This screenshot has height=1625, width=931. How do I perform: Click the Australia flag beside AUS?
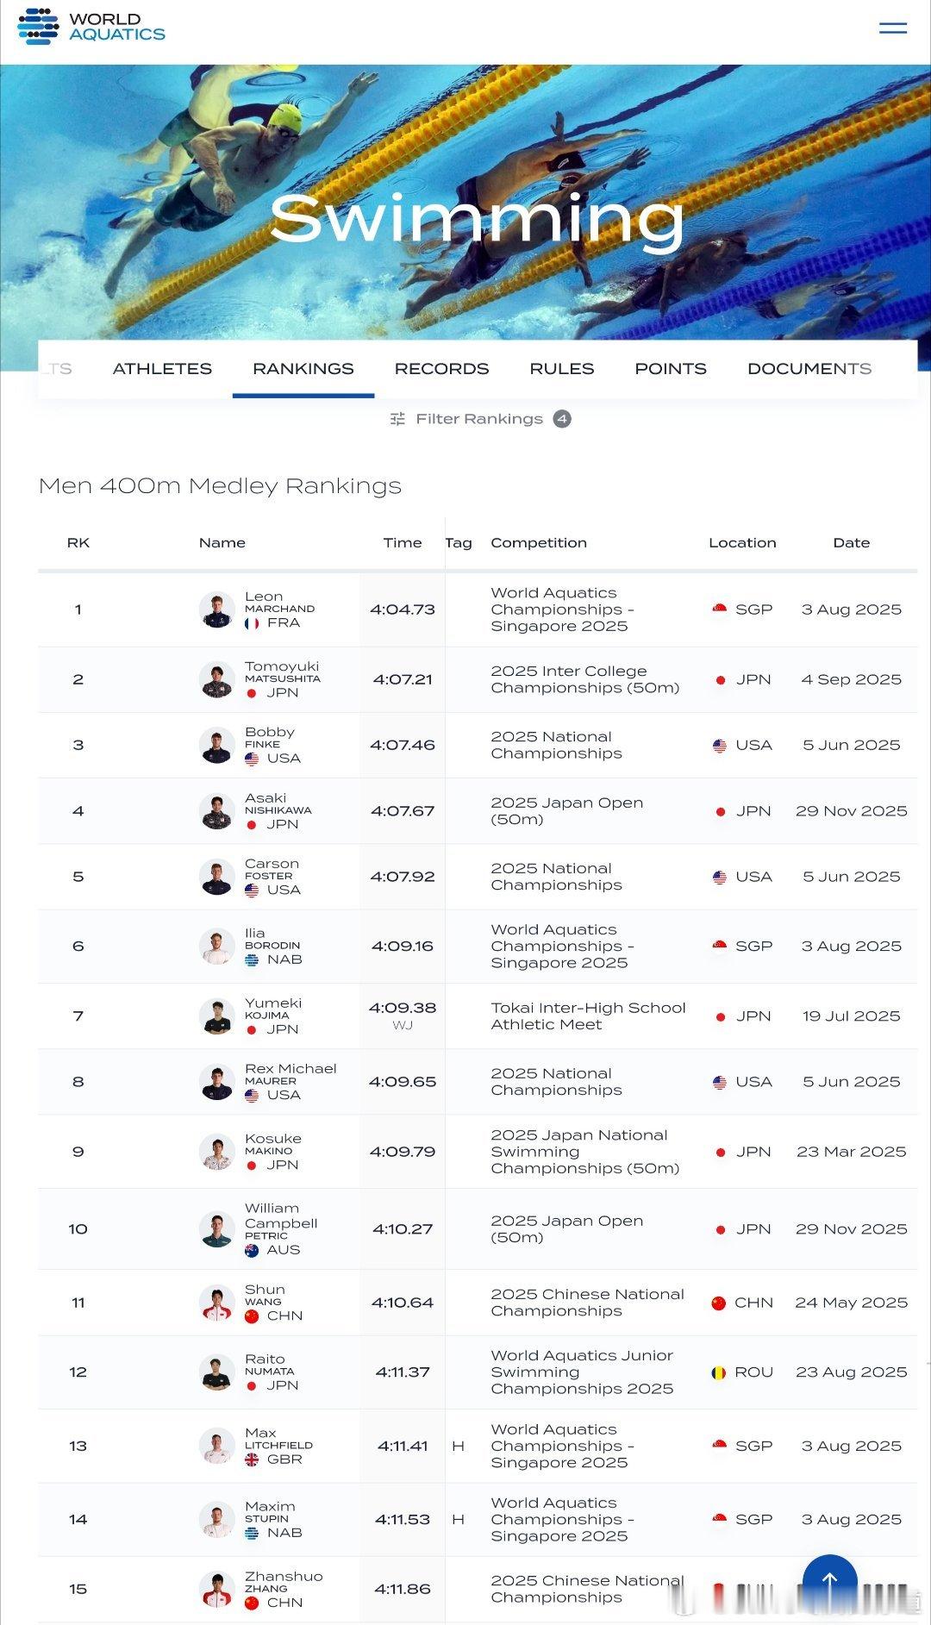(252, 1250)
